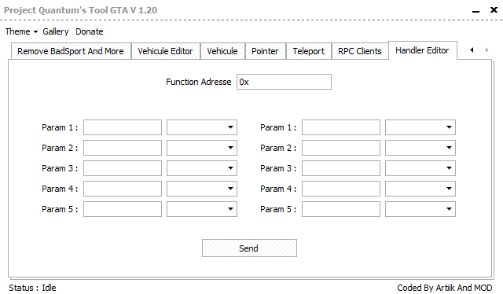The image size is (503, 294).
Task: Click the left Param 1 text field
Action: click(x=123, y=127)
